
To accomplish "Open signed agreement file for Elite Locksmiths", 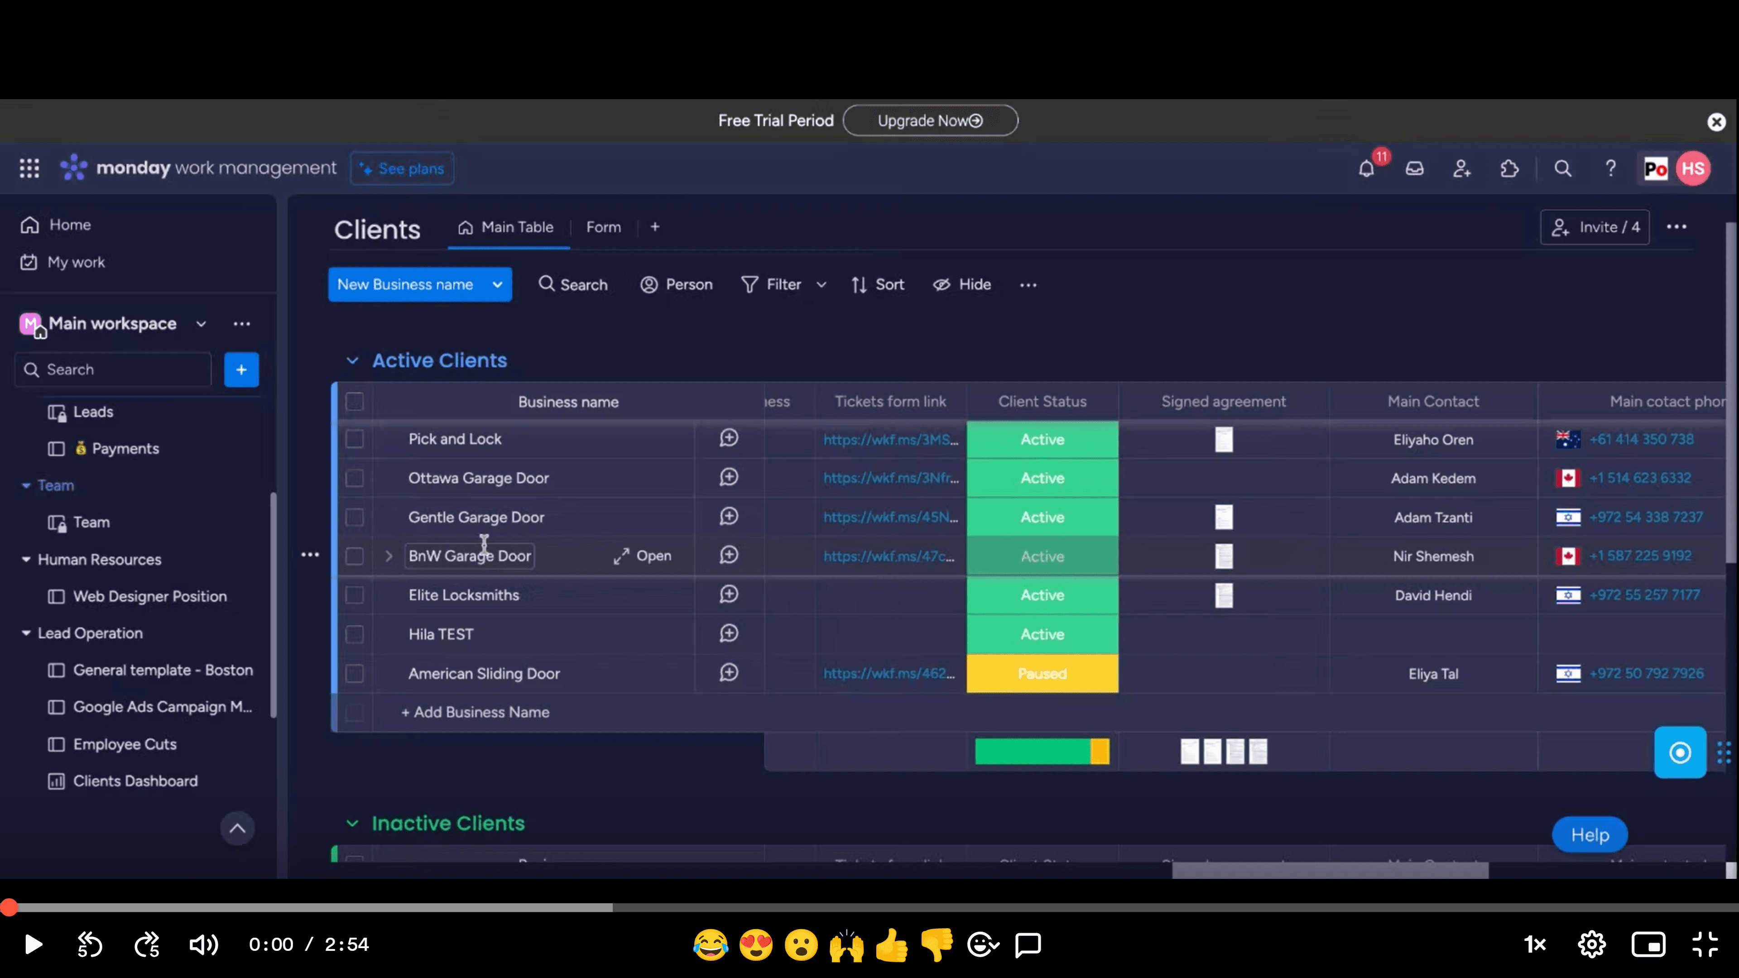I will pyautogui.click(x=1223, y=595).
